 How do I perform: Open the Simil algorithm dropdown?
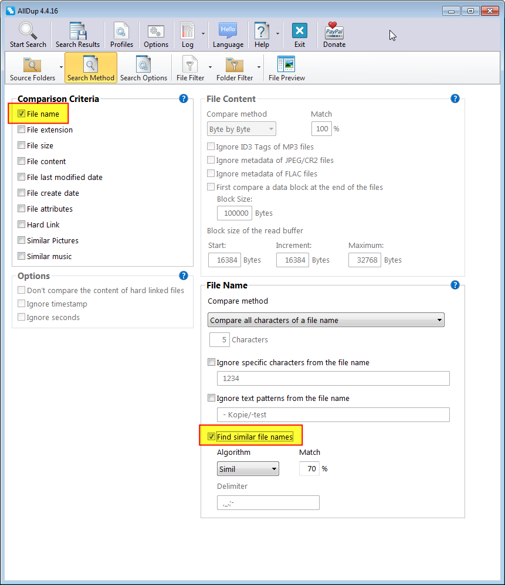(248, 469)
